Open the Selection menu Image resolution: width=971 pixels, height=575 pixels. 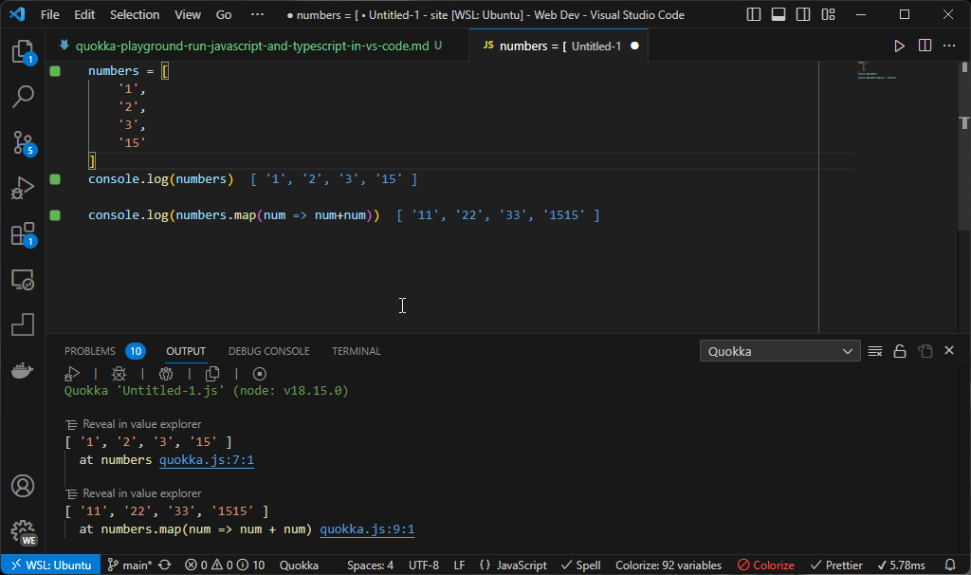pos(135,14)
